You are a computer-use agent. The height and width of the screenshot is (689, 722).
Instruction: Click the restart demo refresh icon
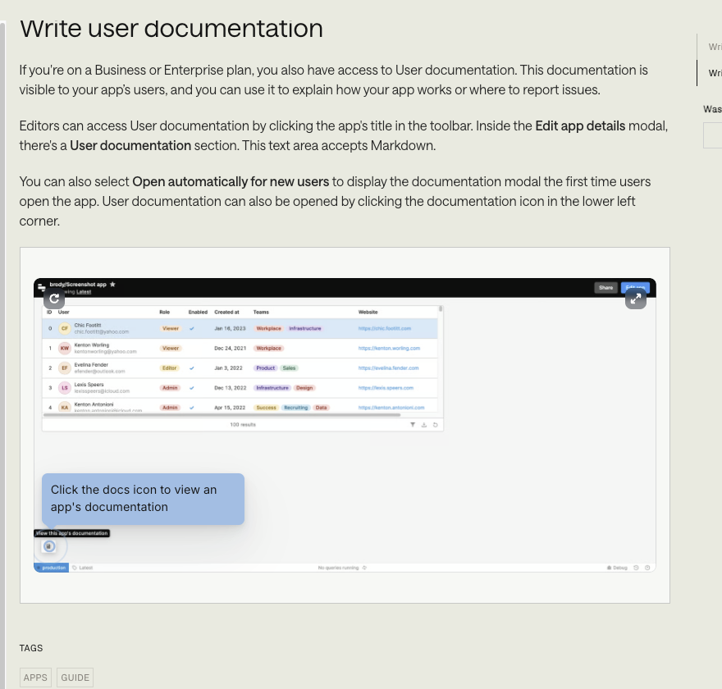[53, 299]
